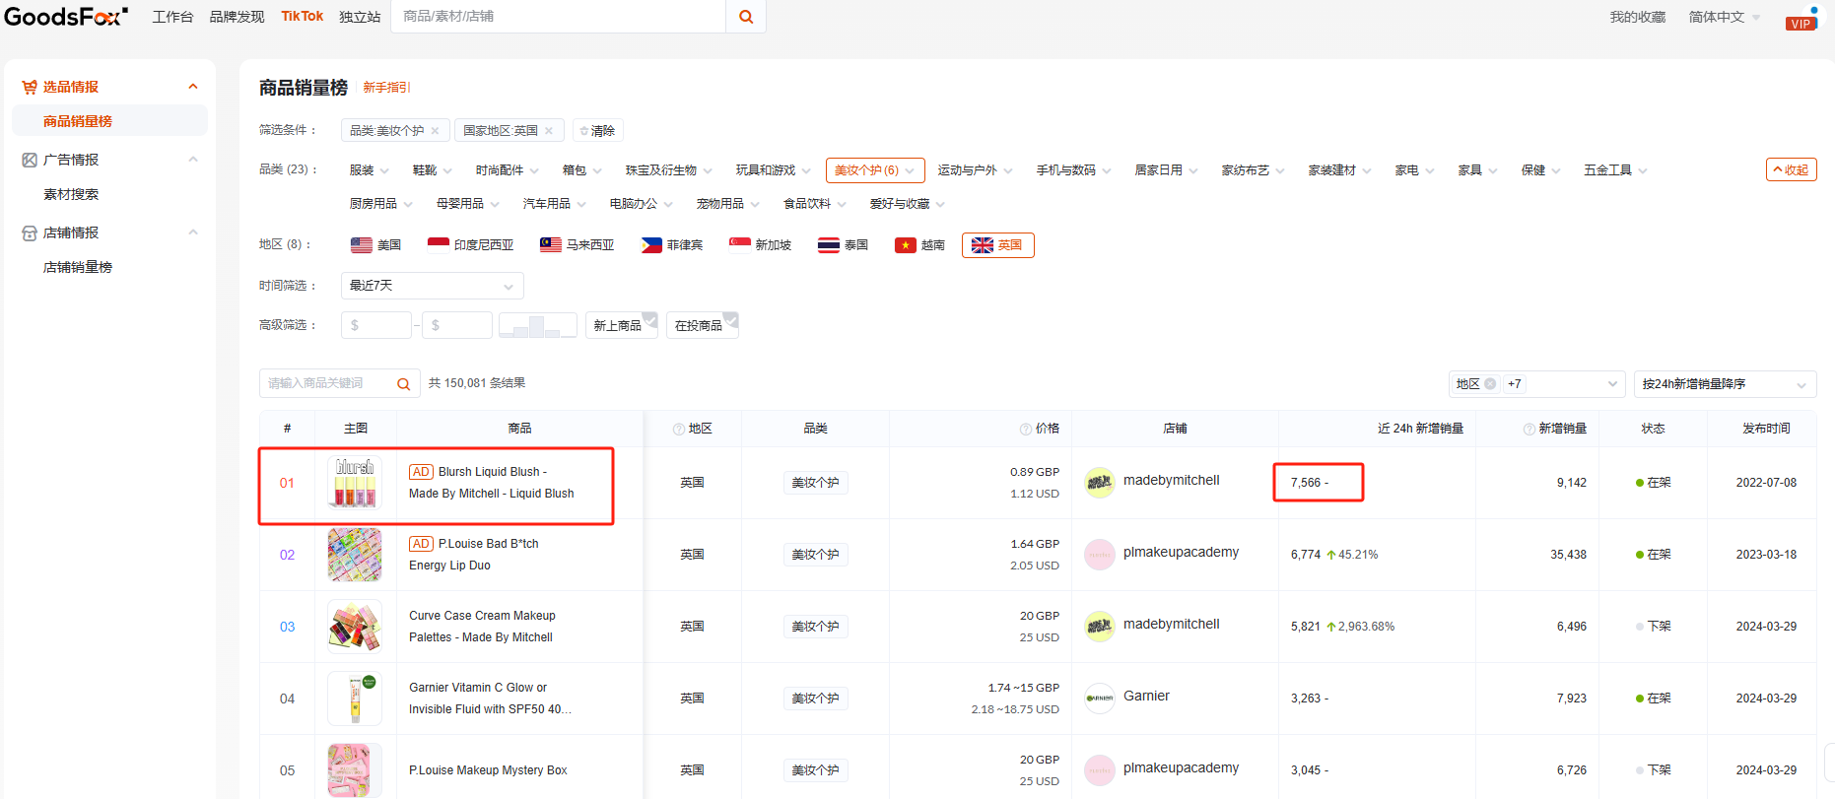Click the 广告情报 sidebar icon
Viewport: 1835px width, 799px height.
(30, 160)
